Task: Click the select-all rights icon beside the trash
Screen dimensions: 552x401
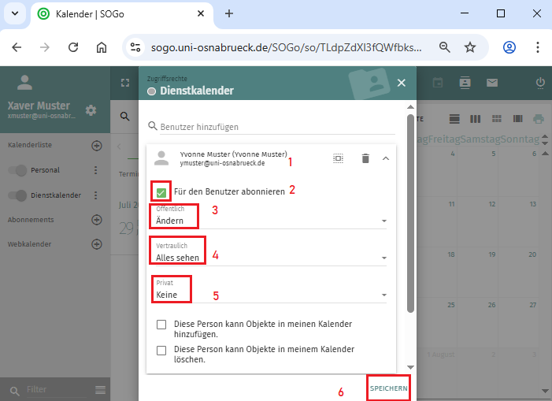Action: coord(338,158)
